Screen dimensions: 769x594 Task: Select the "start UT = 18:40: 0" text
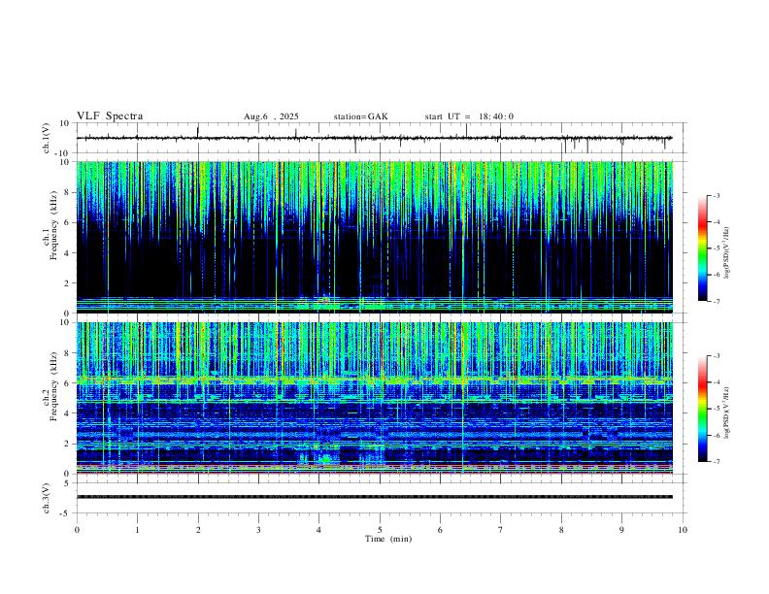(x=469, y=116)
